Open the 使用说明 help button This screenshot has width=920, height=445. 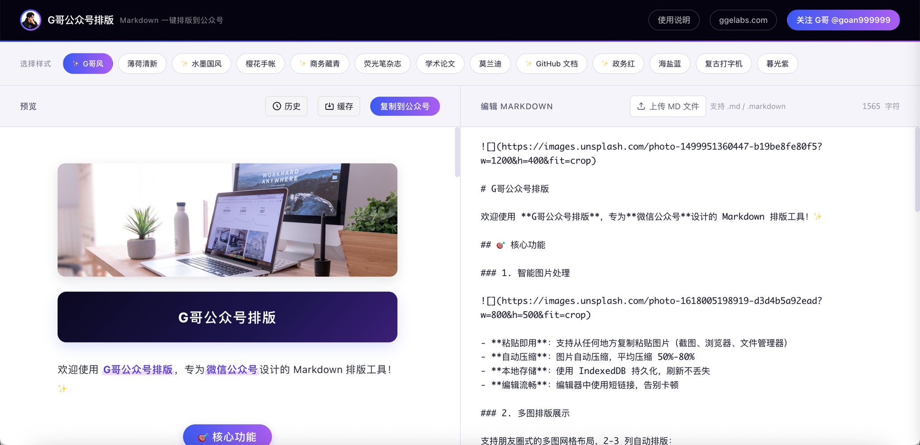(674, 20)
